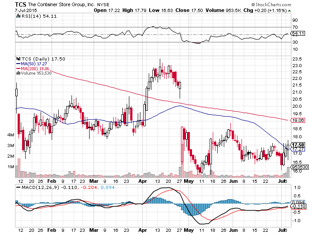
Task: Click the candlestick icon beside TCS (Daily)
Action: [19, 59]
